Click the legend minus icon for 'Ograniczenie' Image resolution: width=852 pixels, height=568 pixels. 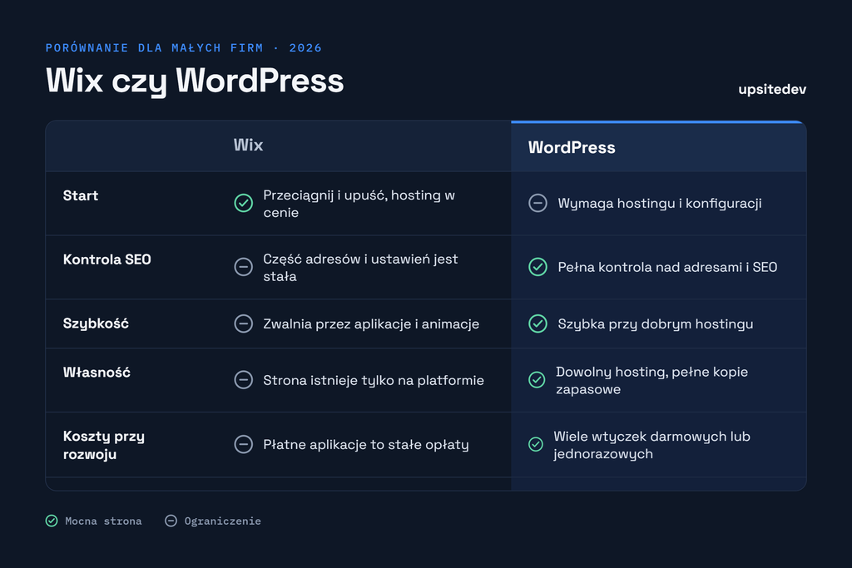point(171,521)
